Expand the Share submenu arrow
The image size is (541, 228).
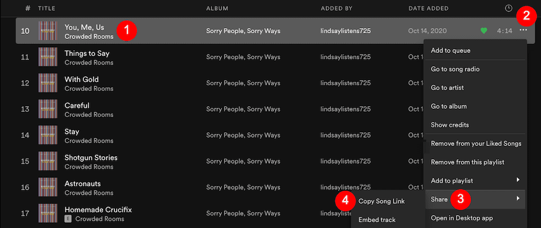tap(517, 199)
